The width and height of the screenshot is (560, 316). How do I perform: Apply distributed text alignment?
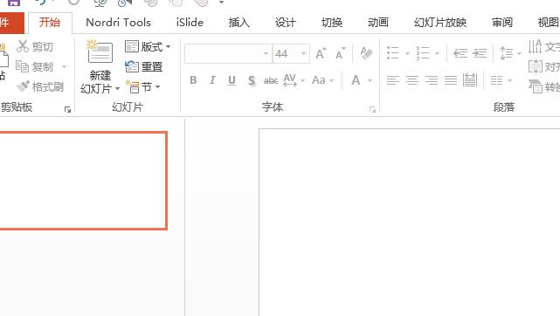tap(470, 80)
